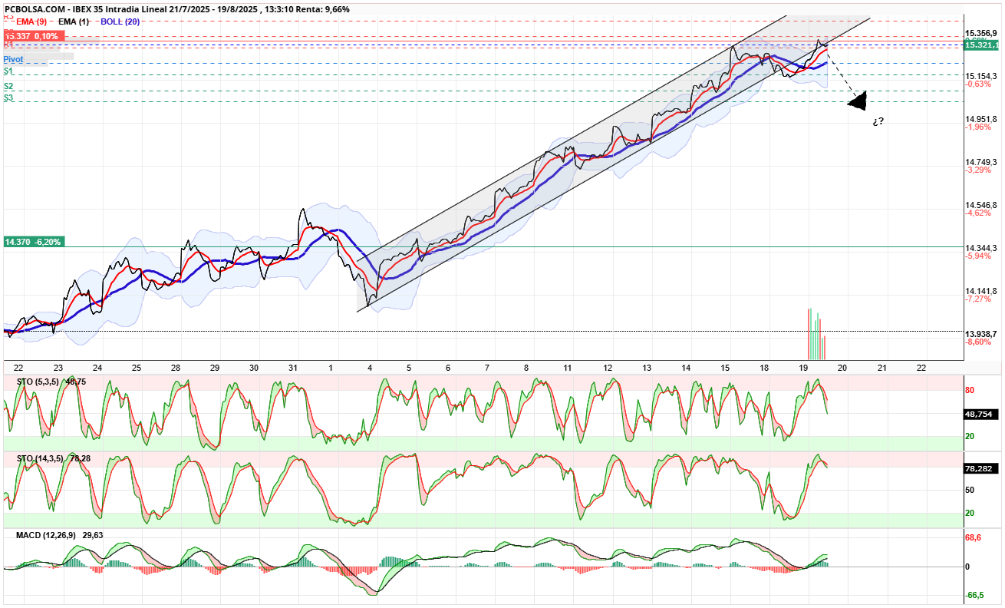
Task: Click the 'STO (14,3,5) 78,28' indicator label
Action: [53, 458]
